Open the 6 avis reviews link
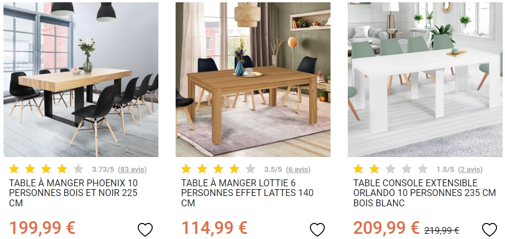Image resolution: width=505 pixels, height=239 pixels. [298, 169]
